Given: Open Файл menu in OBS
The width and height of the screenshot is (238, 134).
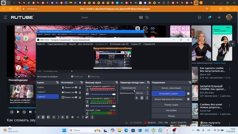Looking at the screenshot, I should (x=41, y=44).
